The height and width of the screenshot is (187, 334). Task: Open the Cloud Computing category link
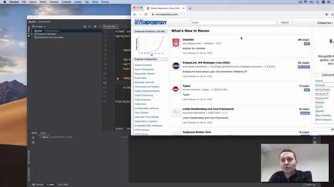tap(144, 96)
